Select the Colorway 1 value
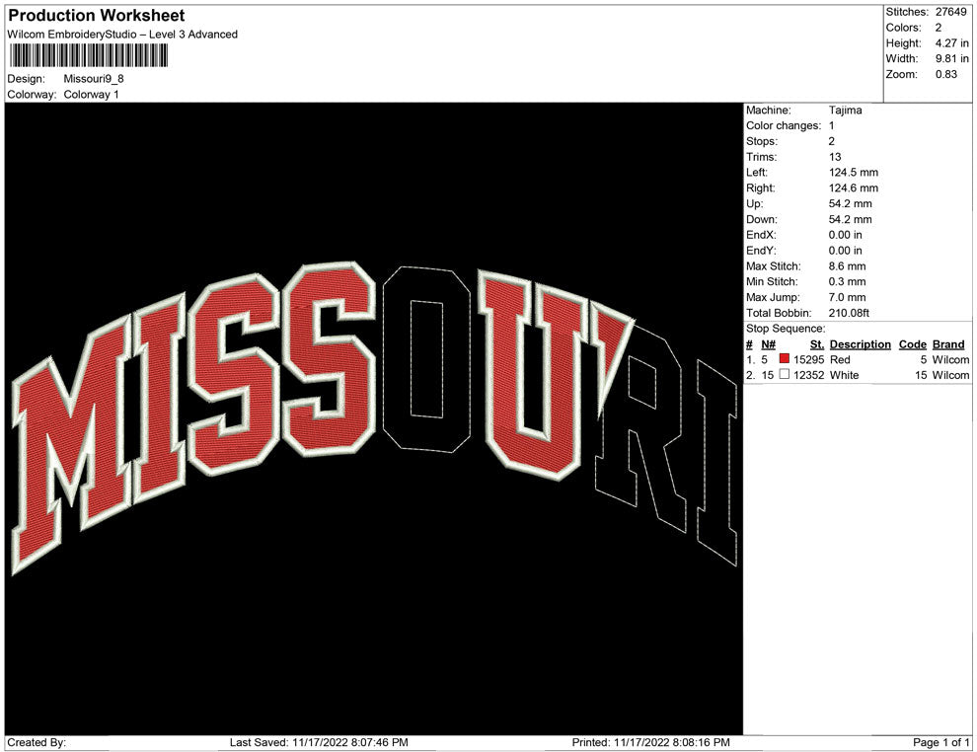 [x=91, y=95]
